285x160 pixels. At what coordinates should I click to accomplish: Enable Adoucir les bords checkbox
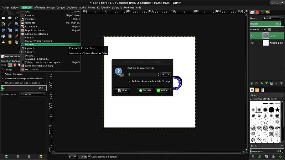(x=2, y=74)
